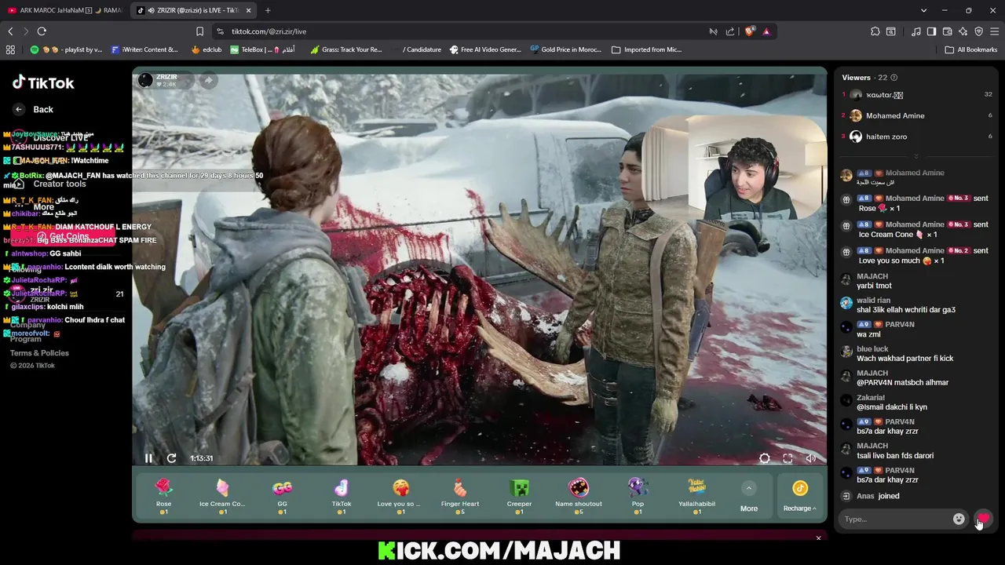
Task: Open Brave VPN shield icon
Action: [x=978, y=31]
